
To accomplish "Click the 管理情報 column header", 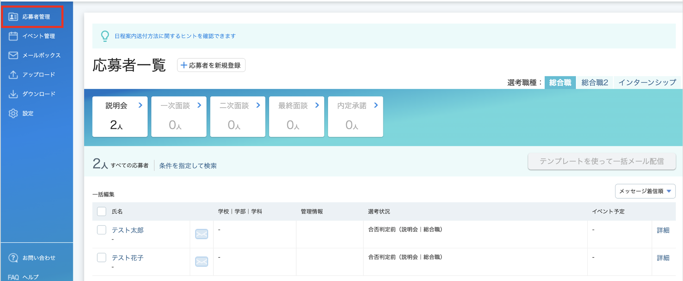I will tap(311, 211).
